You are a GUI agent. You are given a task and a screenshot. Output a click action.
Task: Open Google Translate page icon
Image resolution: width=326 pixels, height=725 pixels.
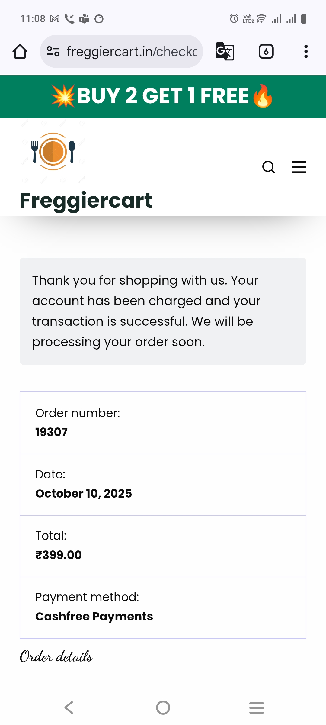click(225, 51)
